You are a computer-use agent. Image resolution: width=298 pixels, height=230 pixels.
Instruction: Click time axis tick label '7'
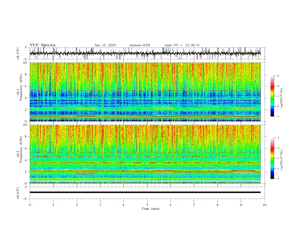click(x=194, y=205)
